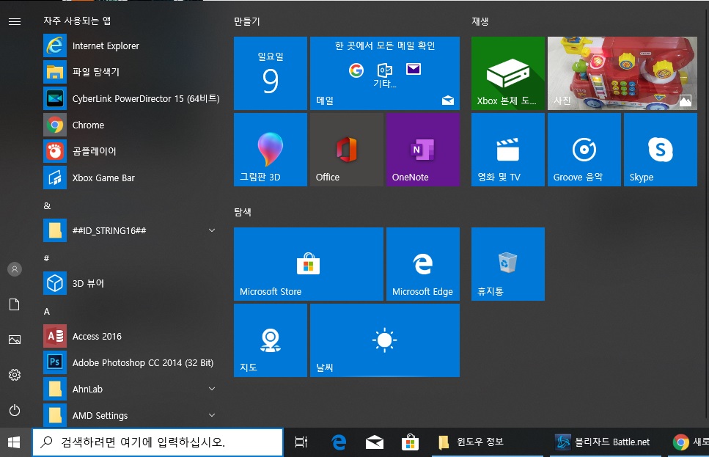This screenshot has width=709, height=457.
Task: Launch Access 2016
Action: pos(131,336)
